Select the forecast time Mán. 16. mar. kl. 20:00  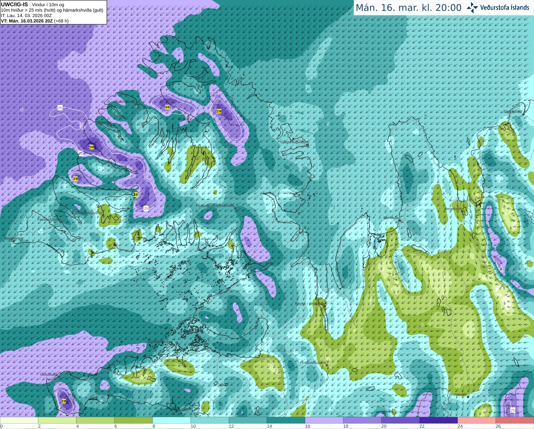[408, 8]
